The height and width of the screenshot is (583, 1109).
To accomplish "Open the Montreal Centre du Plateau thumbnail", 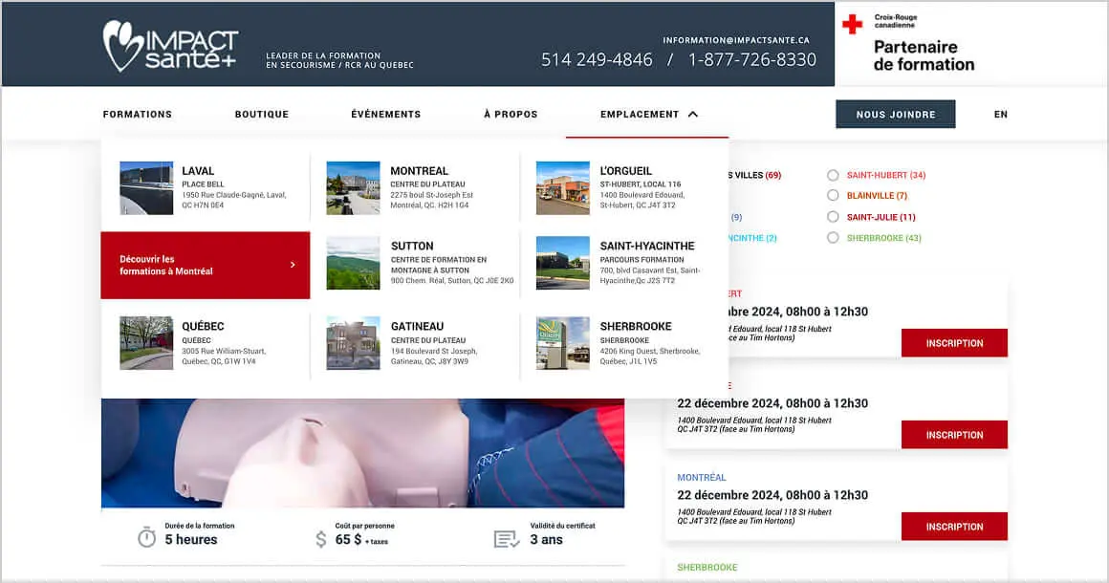I will pyautogui.click(x=353, y=188).
